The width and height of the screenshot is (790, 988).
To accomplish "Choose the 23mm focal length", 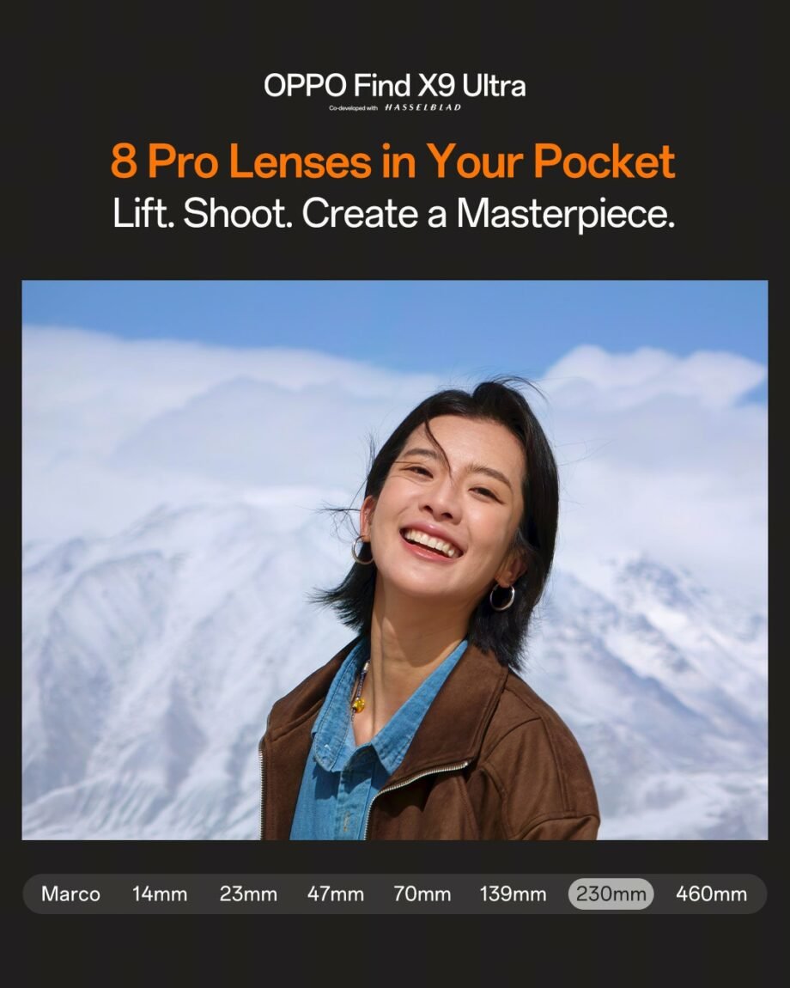I will coord(248,894).
